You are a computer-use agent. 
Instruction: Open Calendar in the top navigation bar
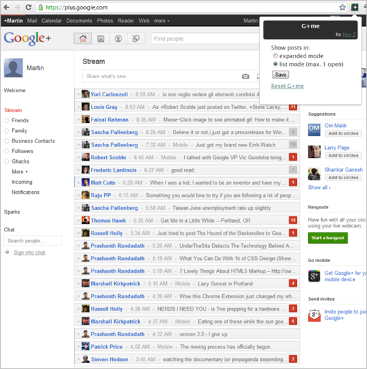(x=51, y=21)
